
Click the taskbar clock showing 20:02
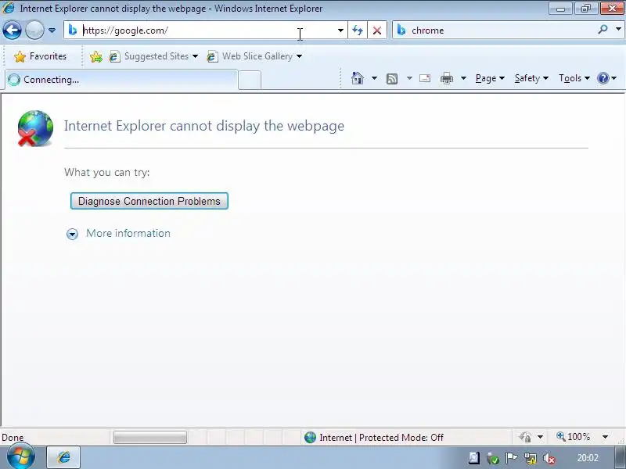pyautogui.click(x=588, y=458)
